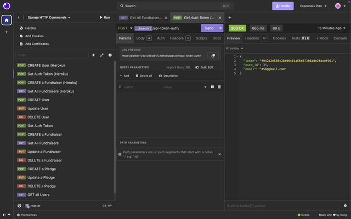Toggle Bulk Edit mode

click(204, 67)
